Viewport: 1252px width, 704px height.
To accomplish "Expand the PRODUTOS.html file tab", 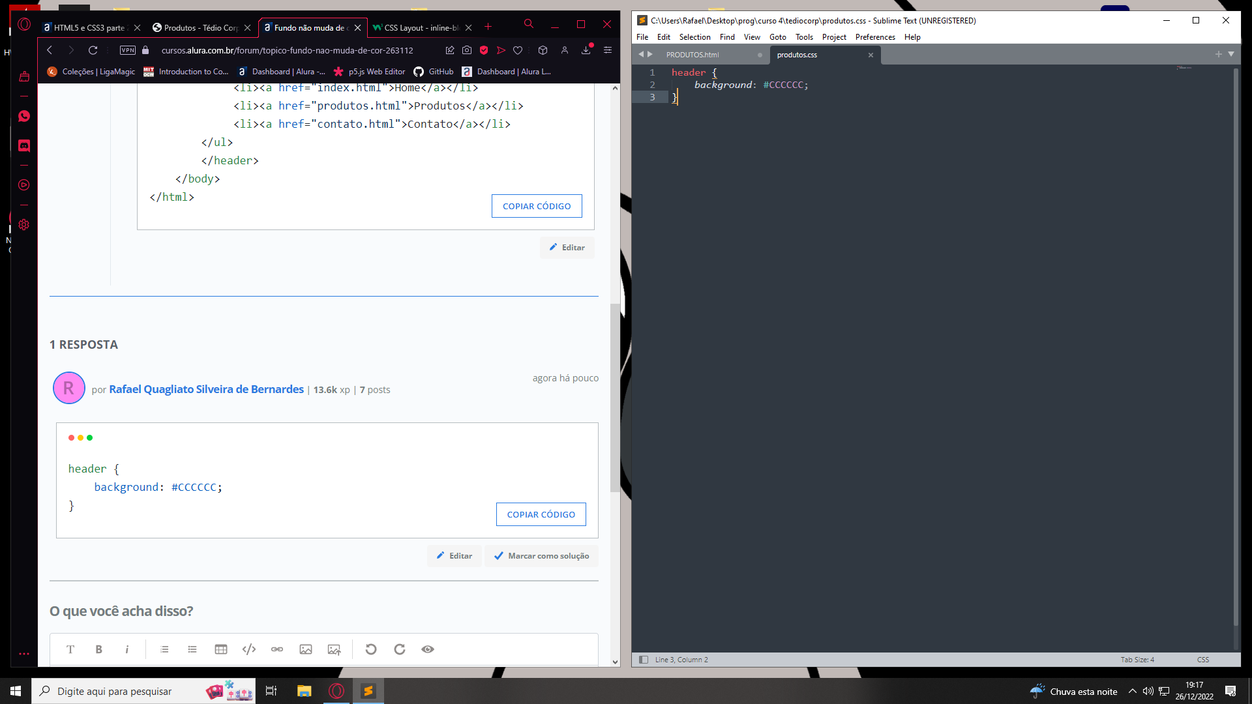I will 693,54.
